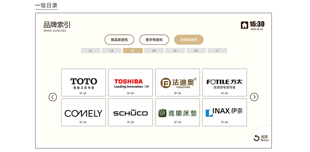Image resolution: width=310 pixels, height=152 pixels.
Task: Go to next brand page with right arrow
Action: [254, 97]
